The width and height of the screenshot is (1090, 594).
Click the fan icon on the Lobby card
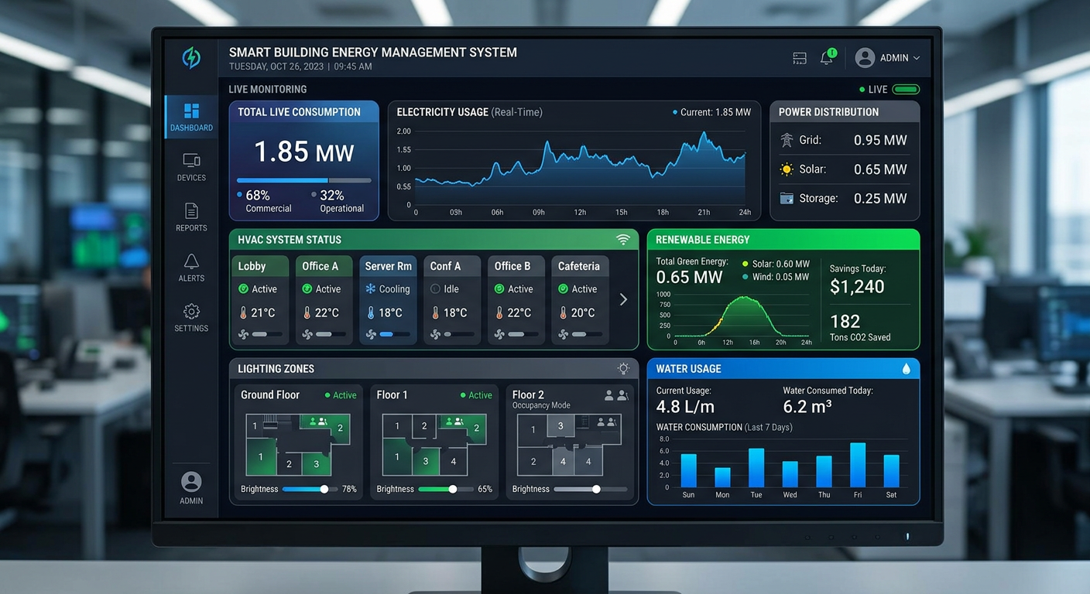243,335
